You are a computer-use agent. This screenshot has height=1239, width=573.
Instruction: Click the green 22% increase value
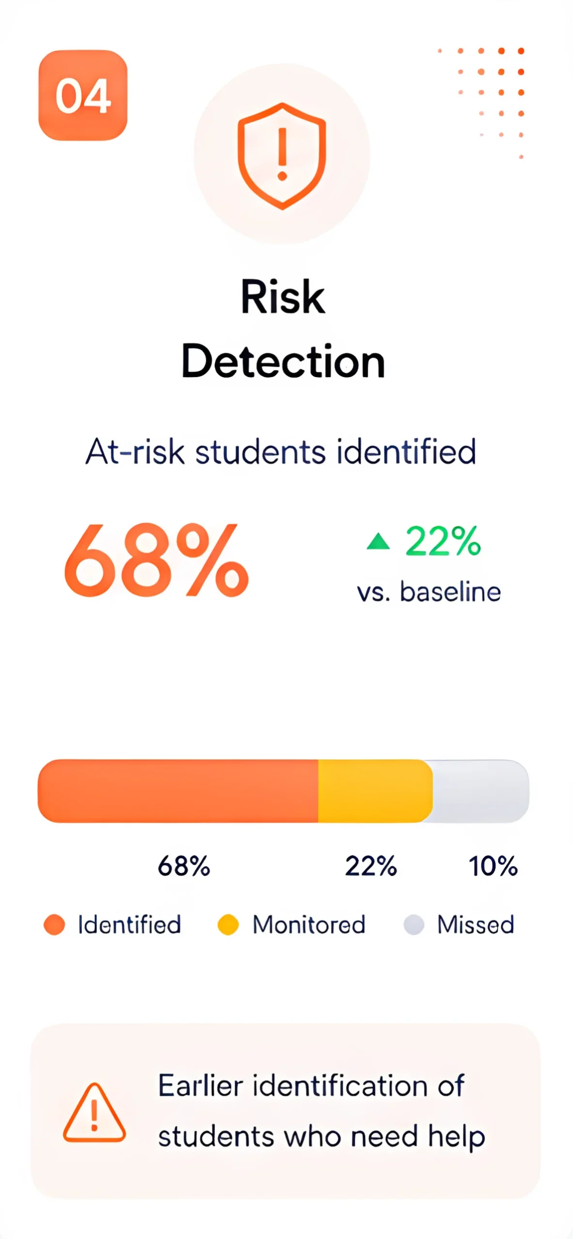click(443, 541)
